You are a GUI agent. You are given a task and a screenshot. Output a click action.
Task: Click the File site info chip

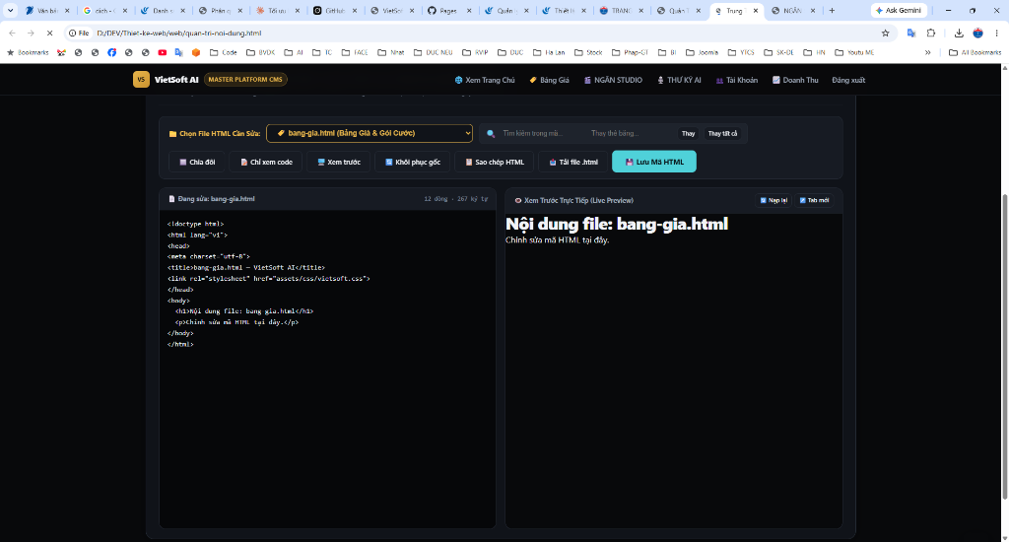point(79,33)
